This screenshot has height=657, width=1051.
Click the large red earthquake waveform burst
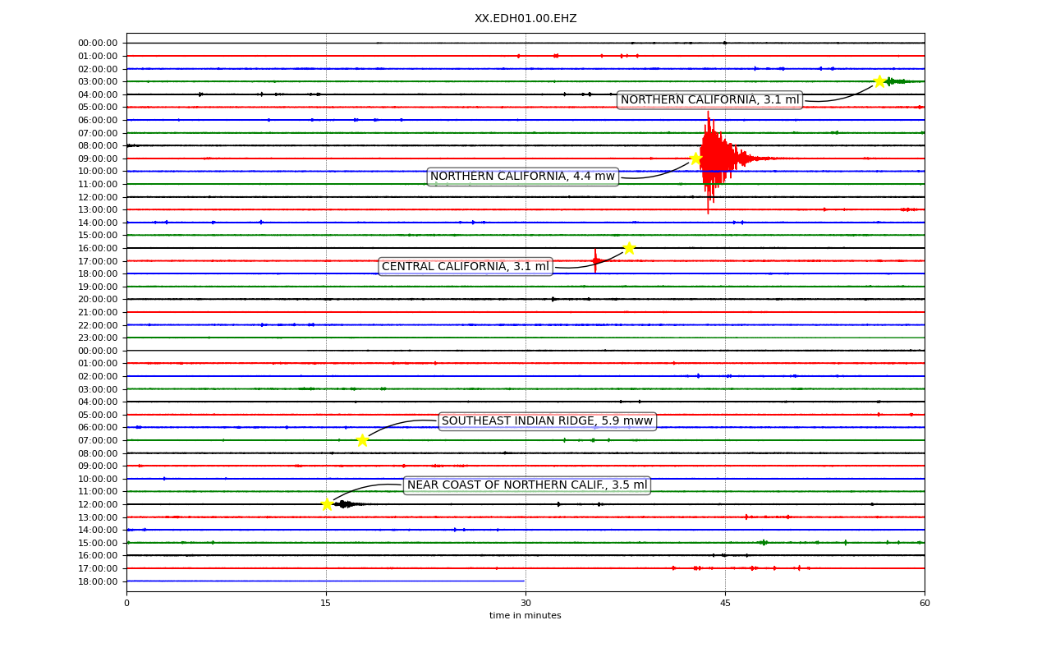tap(716, 159)
